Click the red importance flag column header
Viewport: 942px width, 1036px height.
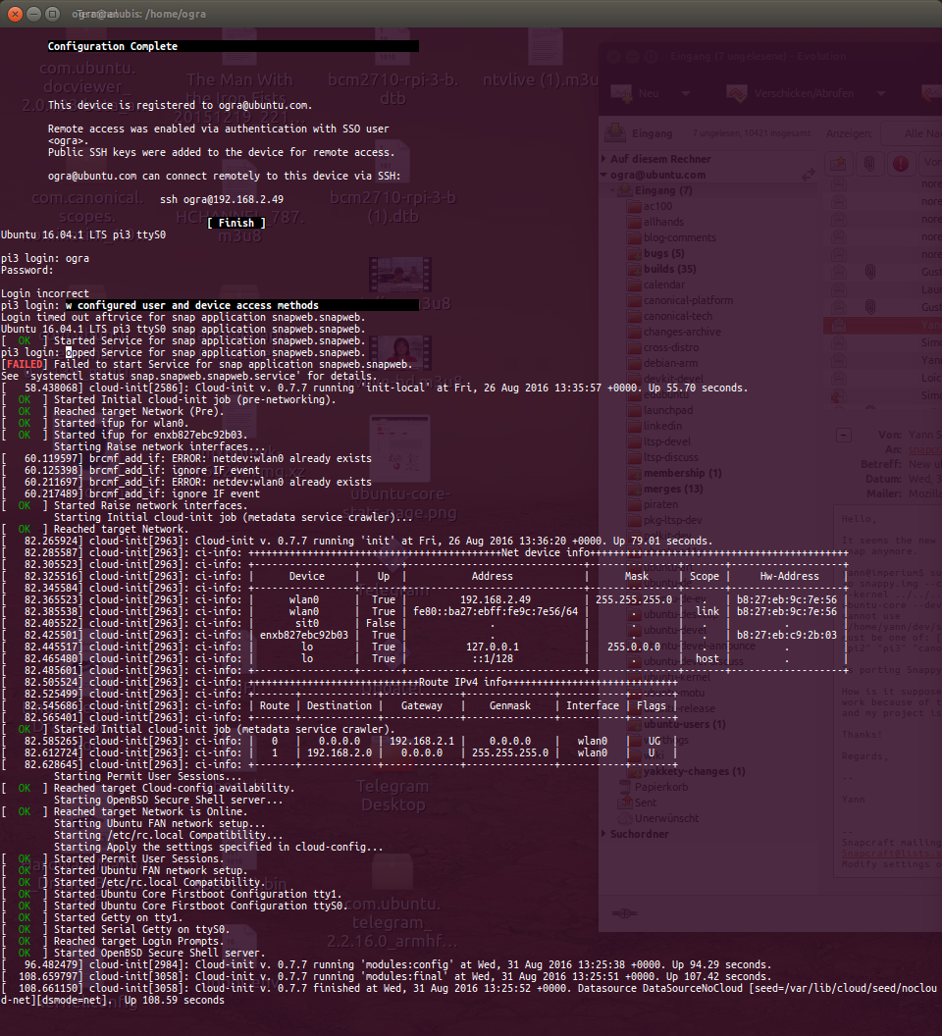(x=899, y=163)
